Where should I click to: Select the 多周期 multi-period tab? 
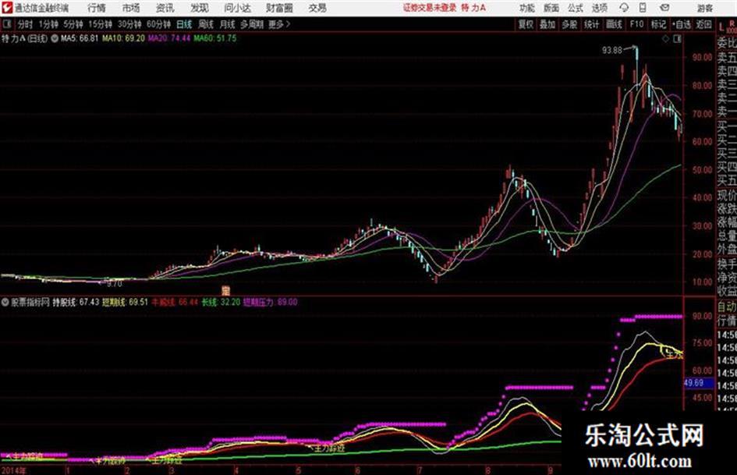[251, 24]
